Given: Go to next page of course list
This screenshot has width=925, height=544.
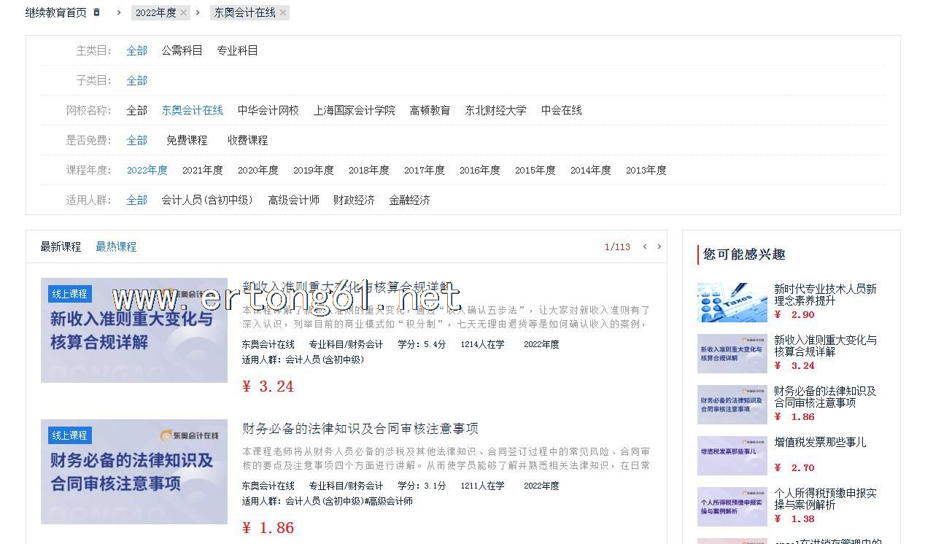Looking at the screenshot, I should (x=659, y=246).
